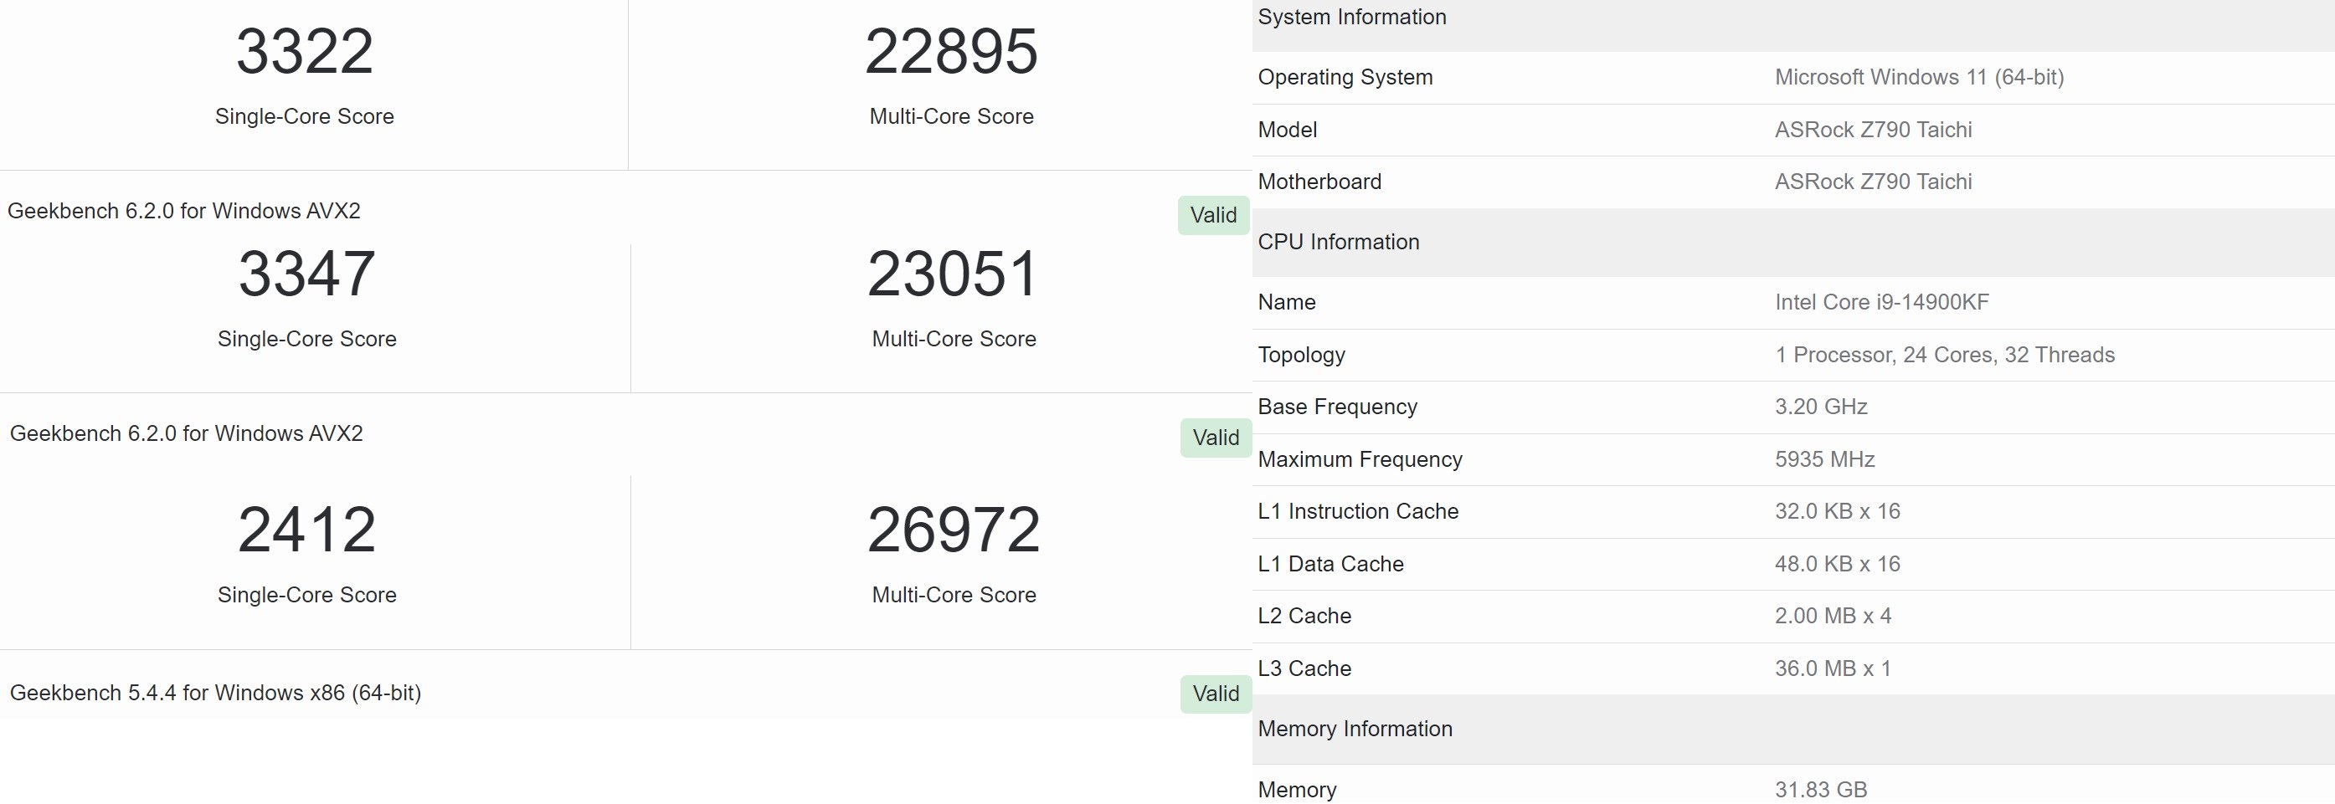This screenshot has height=804, width=2335.
Task: Click the multi-core score 22895
Action: (x=951, y=52)
